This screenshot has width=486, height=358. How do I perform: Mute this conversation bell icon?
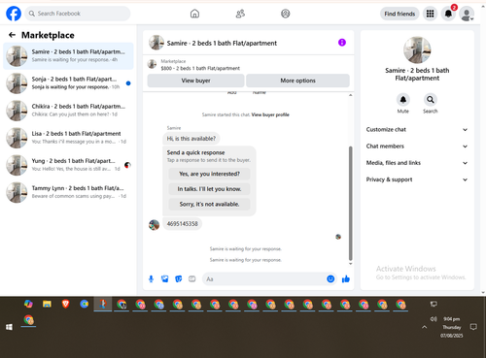tap(403, 100)
